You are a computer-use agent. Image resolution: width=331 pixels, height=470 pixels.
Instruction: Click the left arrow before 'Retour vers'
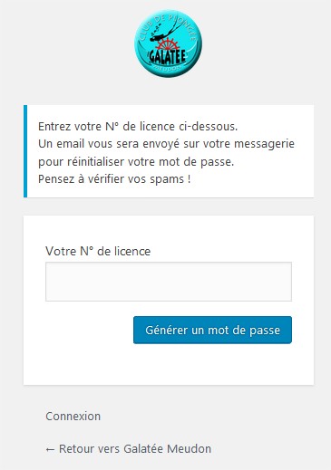[50, 449]
